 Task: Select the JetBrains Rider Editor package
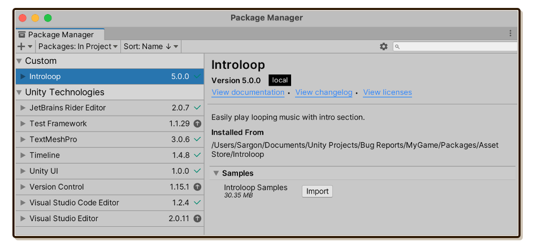pyautogui.click(x=110, y=108)
